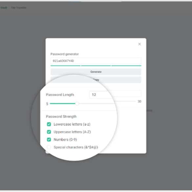The width and height of the screenshot is (192, 192).
Task: Open the File Transfer tab in header
Action: [x=19, y=8]
